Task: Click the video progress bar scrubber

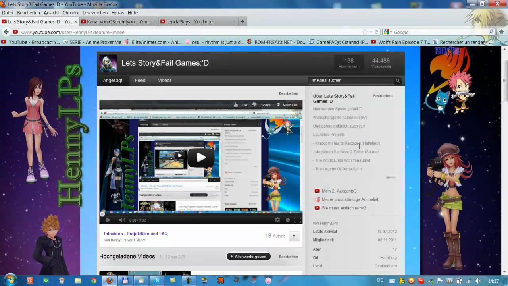Action: coord(102,213)
